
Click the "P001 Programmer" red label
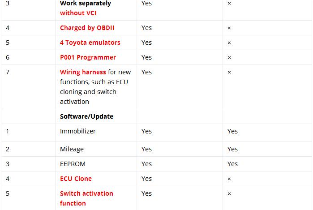click(88, 57)
